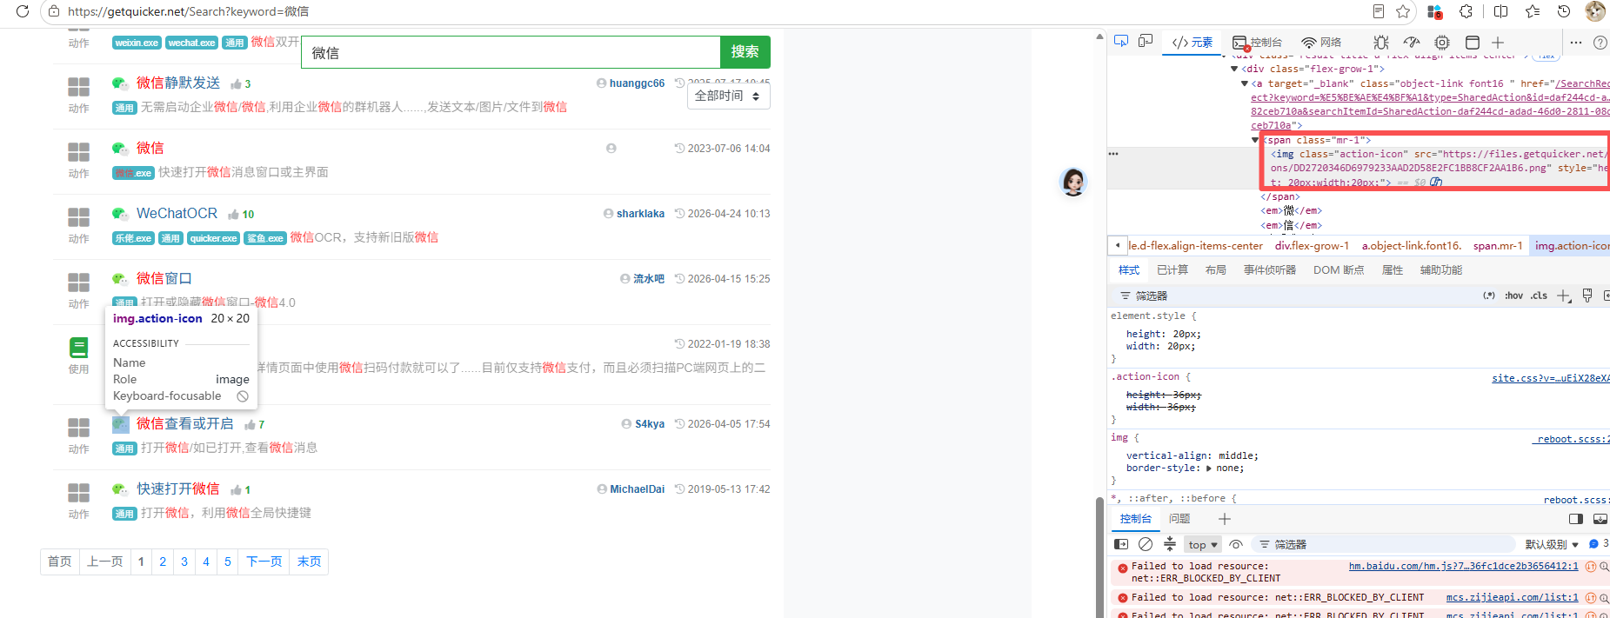Open the 布局 layout tab

(1216, 270)
